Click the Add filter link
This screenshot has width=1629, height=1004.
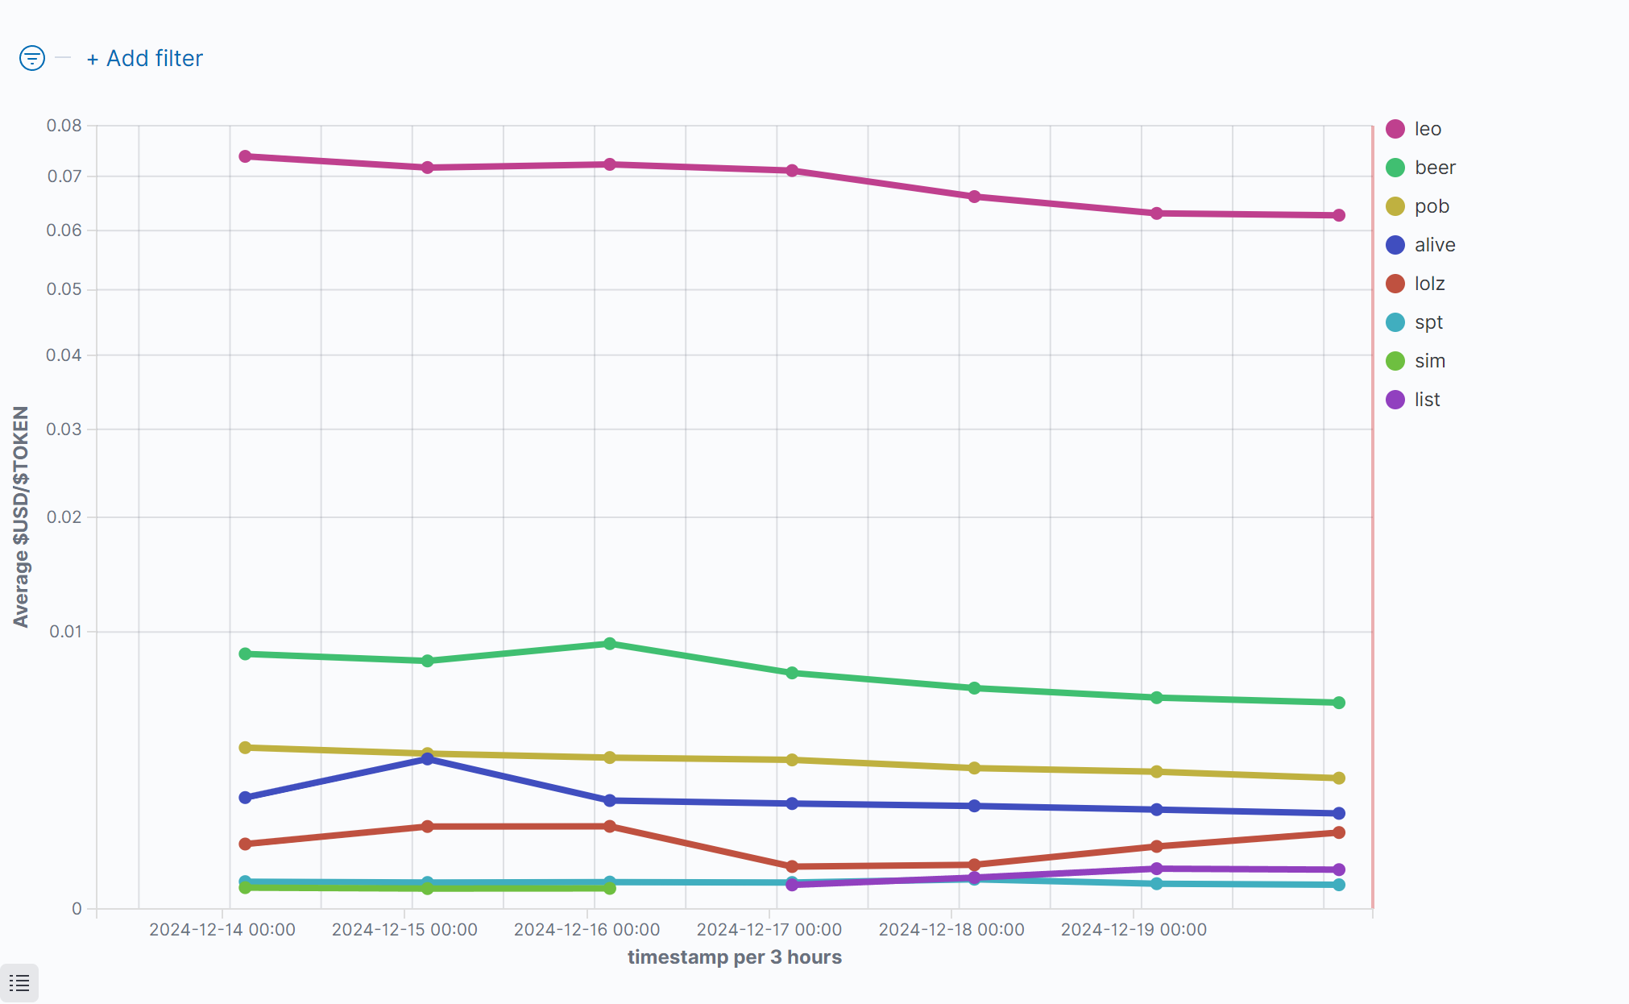(x=145, y=59)
